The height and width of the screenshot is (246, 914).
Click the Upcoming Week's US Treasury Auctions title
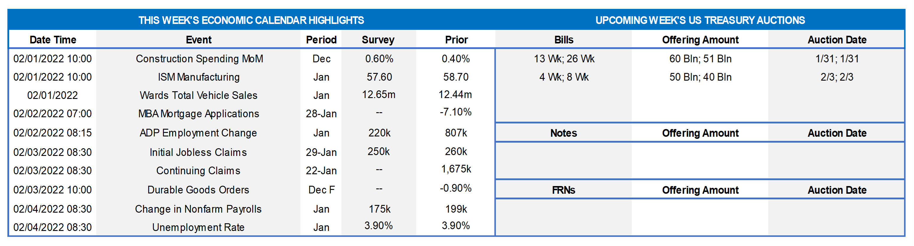point(700,20)
